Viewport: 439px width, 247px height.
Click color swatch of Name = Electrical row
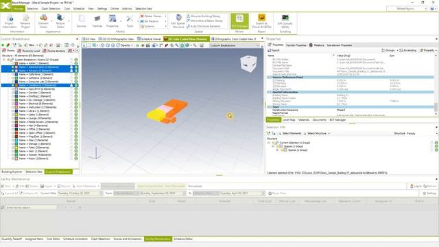(x=16, y=104)
